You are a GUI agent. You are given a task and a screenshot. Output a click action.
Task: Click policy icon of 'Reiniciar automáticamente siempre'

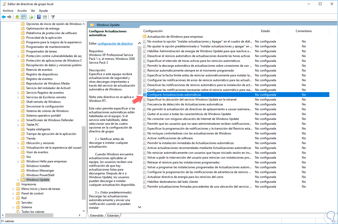pyautogui.click(x=145, y=71)
